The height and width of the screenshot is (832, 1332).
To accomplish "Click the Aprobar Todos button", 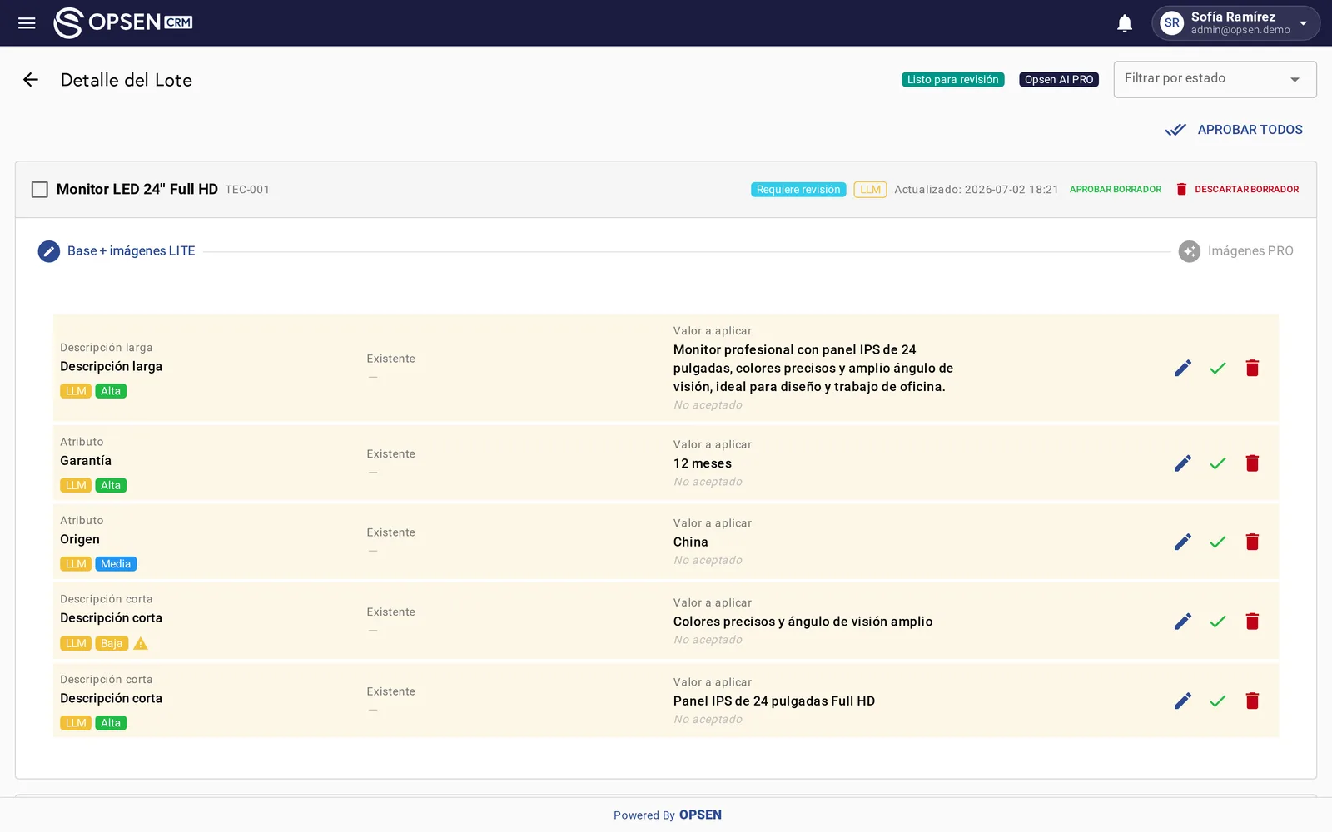I will point(1235,130).
